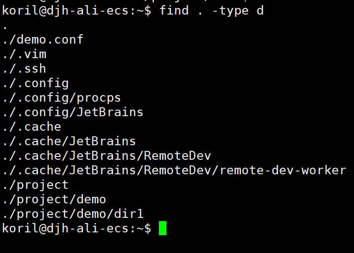Click the './project/demo/dir1' line

point(73,214)
